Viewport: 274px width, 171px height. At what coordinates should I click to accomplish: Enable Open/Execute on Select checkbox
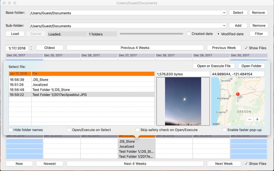(69, 130)
